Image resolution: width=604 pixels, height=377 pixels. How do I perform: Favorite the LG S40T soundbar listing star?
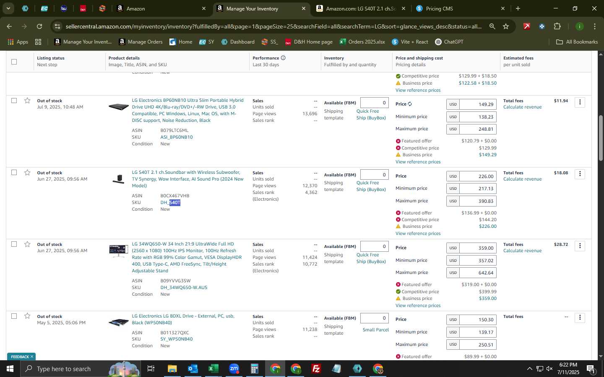(x=27, y=173)
